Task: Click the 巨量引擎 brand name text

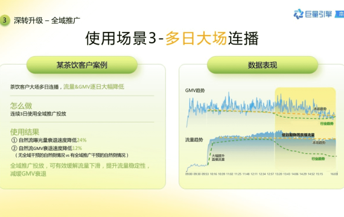Action: click(319, 14)
